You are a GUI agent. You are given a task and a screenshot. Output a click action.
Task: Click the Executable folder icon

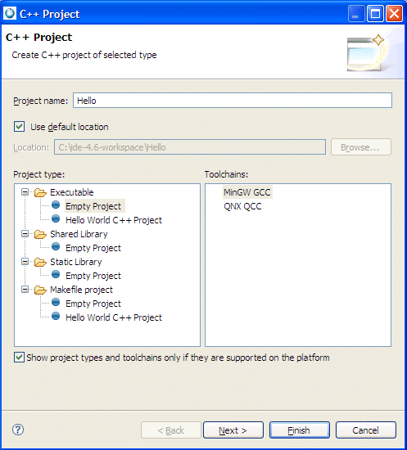(40, 192)
